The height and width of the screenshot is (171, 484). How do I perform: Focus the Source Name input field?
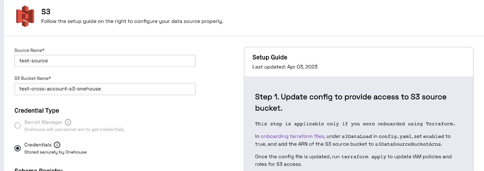(x=105, y=61)
